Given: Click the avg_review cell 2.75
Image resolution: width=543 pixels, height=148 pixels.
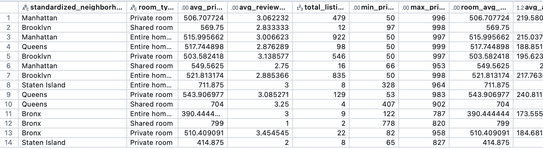Looking at the screenshot, I should pyautogui.click(x=260, y=66).
